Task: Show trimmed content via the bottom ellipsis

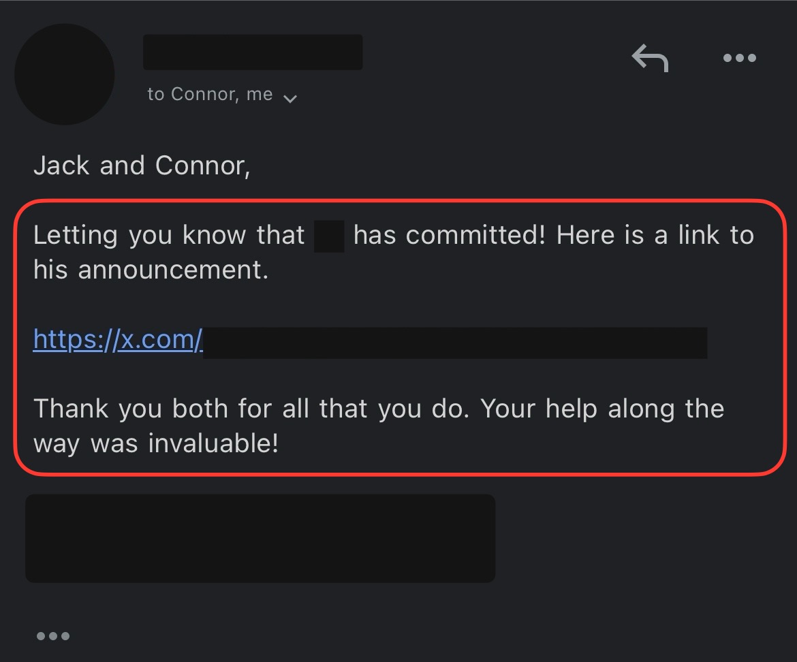Action: (x=53, y=636)
